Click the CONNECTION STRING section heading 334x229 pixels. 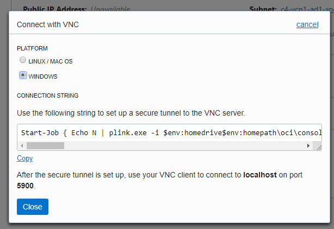click(48, 96)
